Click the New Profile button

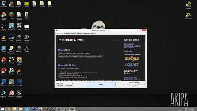(x=60, y=86)
